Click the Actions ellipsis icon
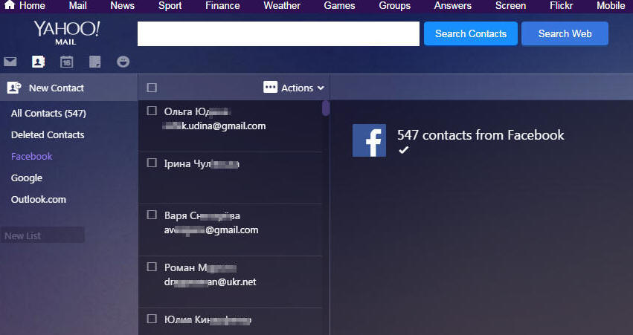This screenshot has height=335, width=633. (270, 87)
